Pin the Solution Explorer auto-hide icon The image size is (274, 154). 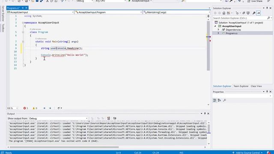pyautogui.click(x=267, y=8)
